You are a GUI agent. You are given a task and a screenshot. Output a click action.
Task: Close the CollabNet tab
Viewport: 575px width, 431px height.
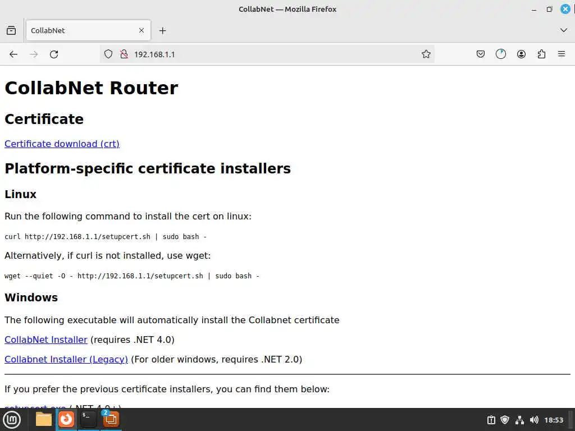[141, 30]
